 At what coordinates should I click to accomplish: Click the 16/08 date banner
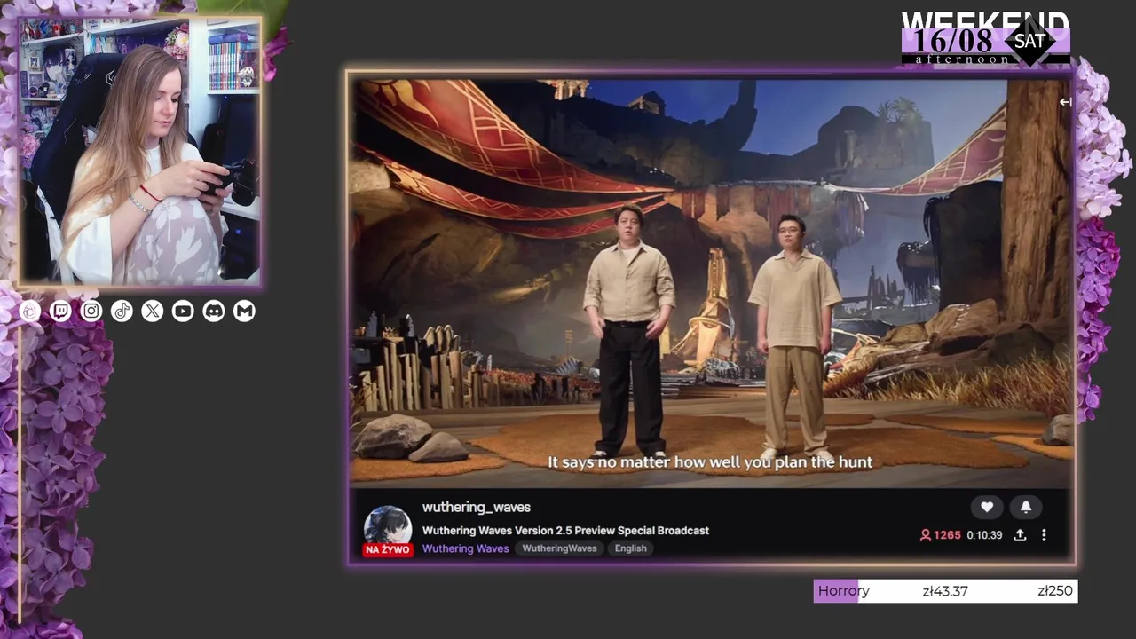click(953, 41)
